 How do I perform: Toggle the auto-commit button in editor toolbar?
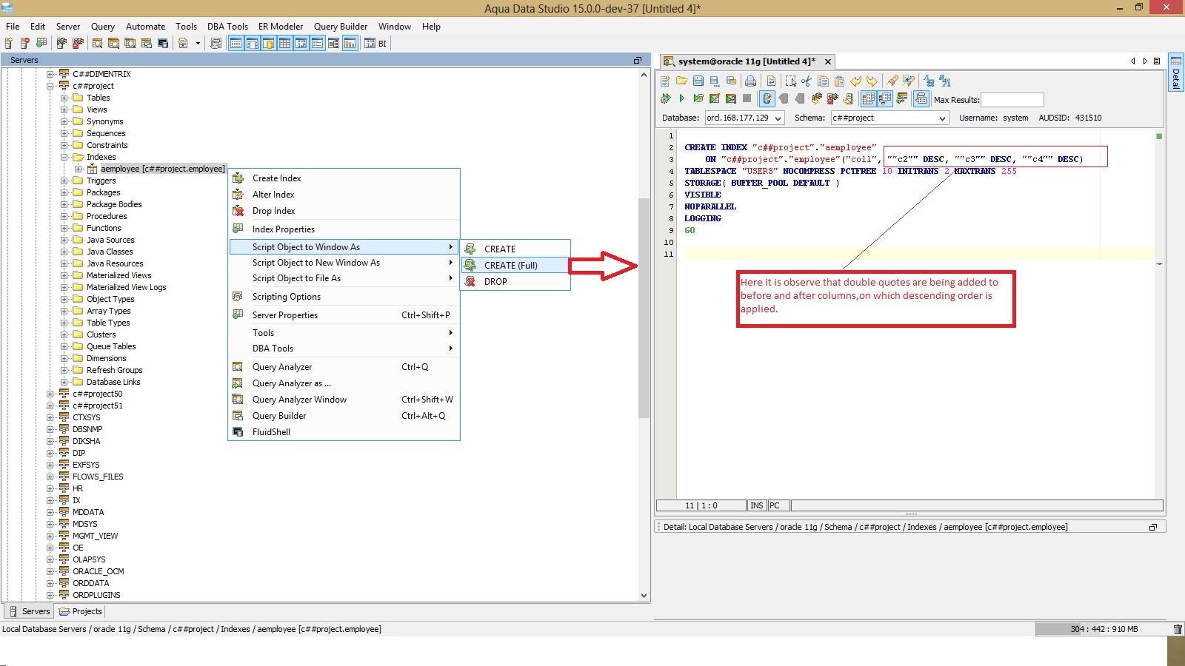(767, 98)
